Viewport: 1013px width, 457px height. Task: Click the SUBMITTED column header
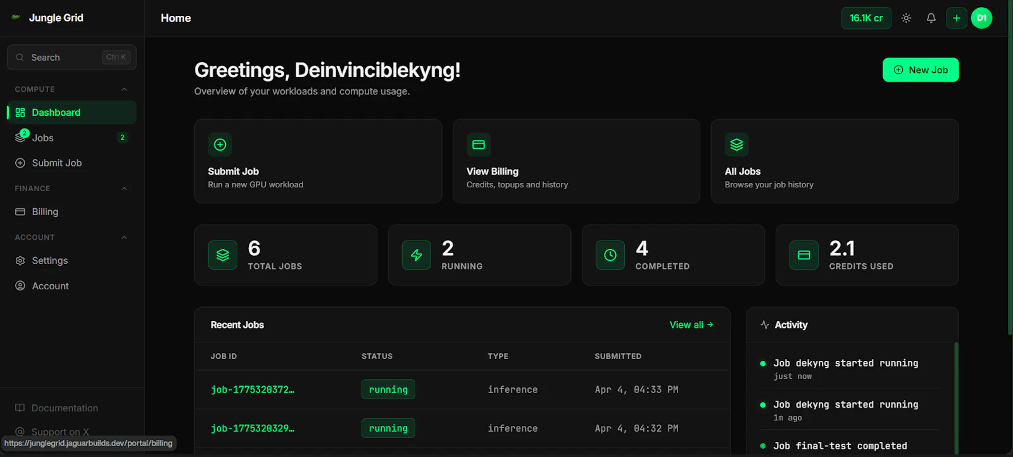[618, 356]
